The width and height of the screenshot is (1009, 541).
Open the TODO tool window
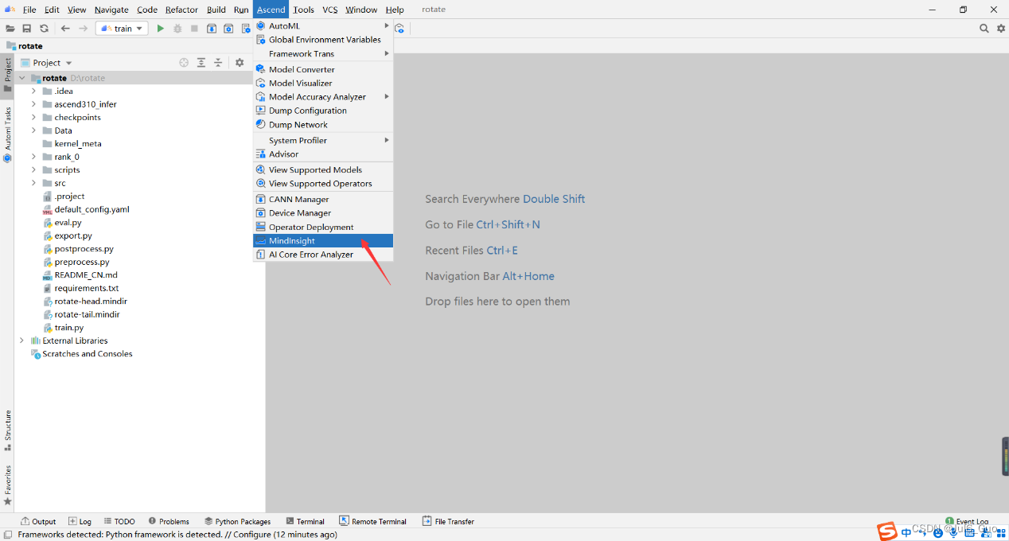[119, 521]
